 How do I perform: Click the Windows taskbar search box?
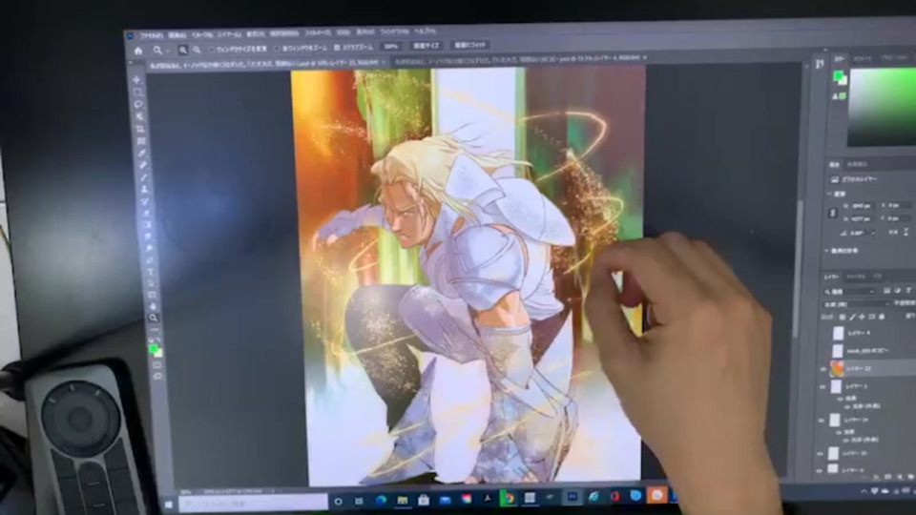[x=253, y=503]
